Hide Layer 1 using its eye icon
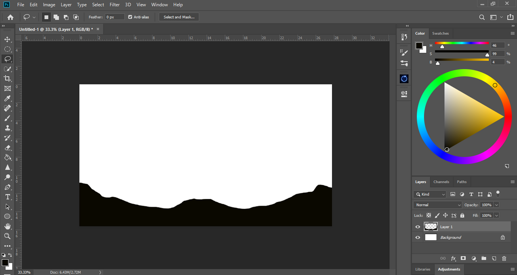This screenshot has width=517, height=275. pos(418,227)
